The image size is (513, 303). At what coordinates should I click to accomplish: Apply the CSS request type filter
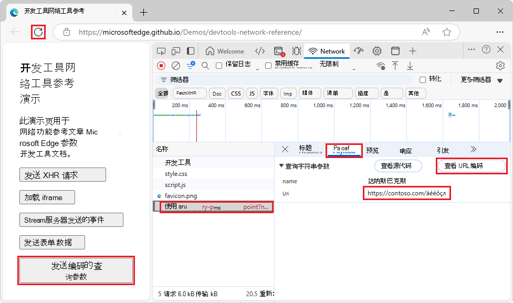pos(235,93)
